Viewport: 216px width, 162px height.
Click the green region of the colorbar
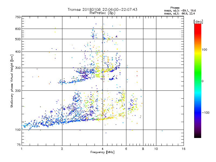point(198,73)
